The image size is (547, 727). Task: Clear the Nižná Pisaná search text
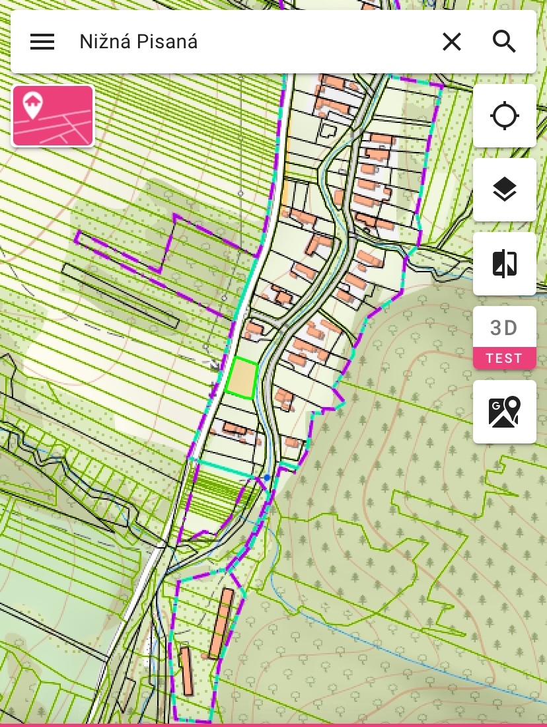(x=451, y=42)
